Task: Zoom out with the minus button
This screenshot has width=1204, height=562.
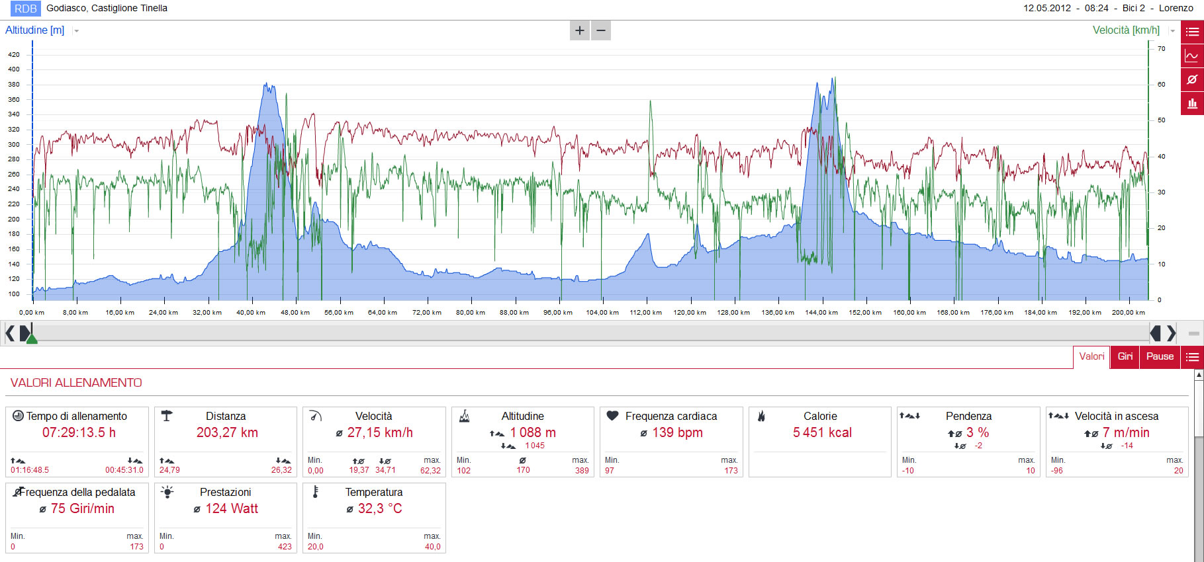Action: (x=601, y=30)
